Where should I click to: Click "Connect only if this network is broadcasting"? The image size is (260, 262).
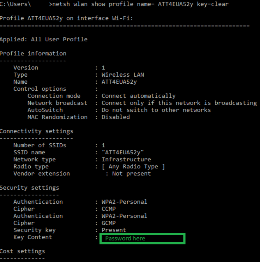point(179,103)
